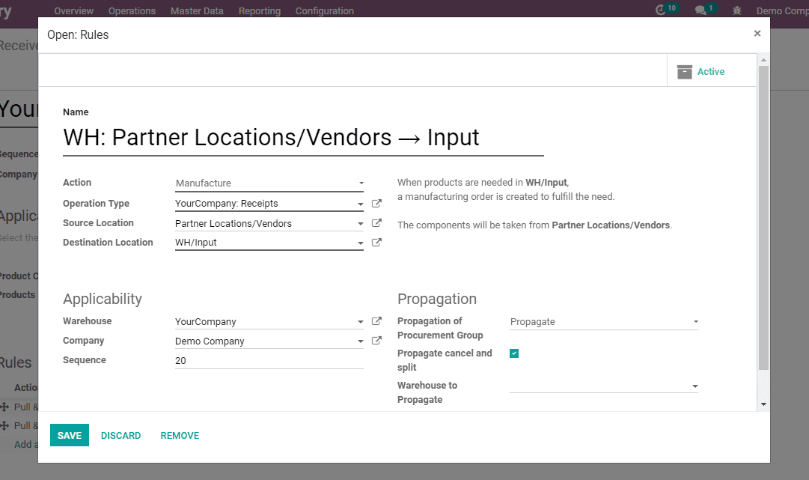
Task: Toggle the Active status button
Action: point(712,70)
